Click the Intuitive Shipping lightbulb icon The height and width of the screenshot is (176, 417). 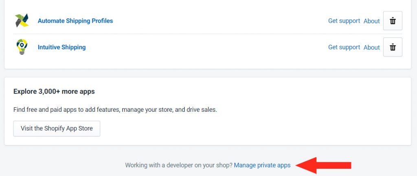pos(22,47)
